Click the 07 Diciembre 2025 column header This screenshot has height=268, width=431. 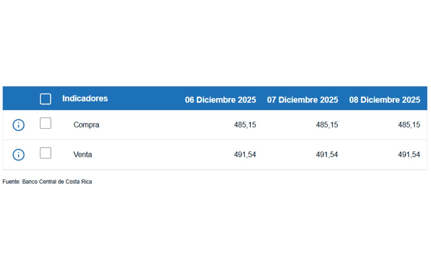click(302, 100)
